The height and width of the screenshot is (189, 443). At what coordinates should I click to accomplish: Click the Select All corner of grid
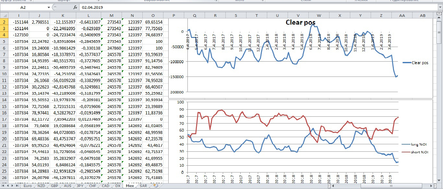[x=4, y=16]
